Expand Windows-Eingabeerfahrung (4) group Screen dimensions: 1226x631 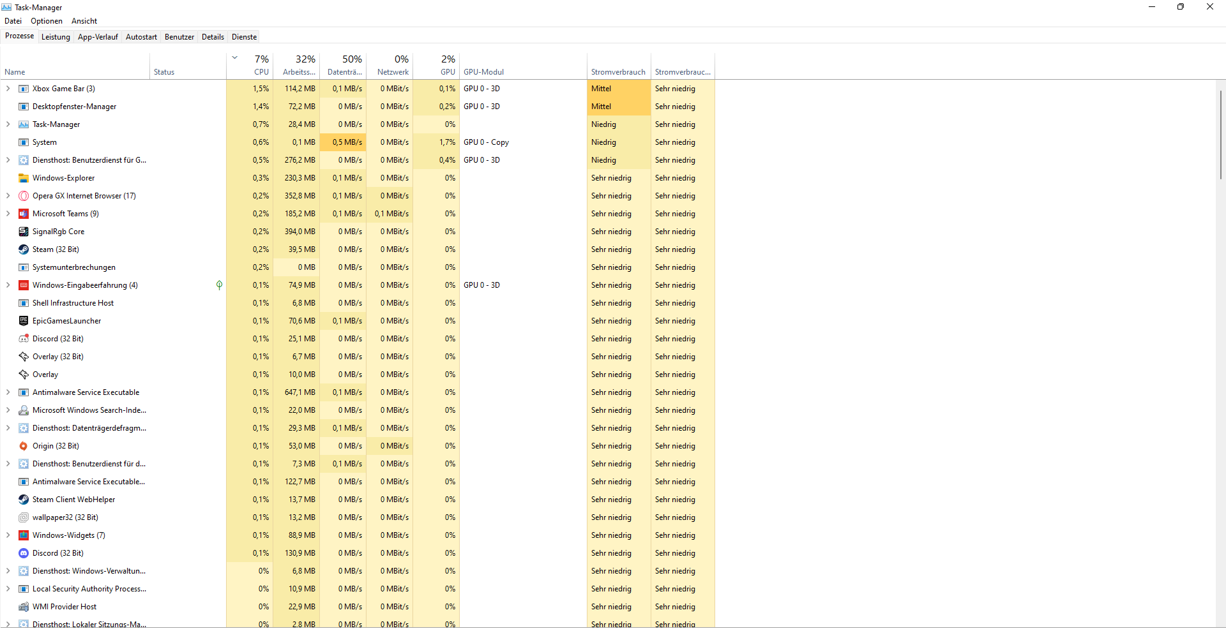coord(8,285)
